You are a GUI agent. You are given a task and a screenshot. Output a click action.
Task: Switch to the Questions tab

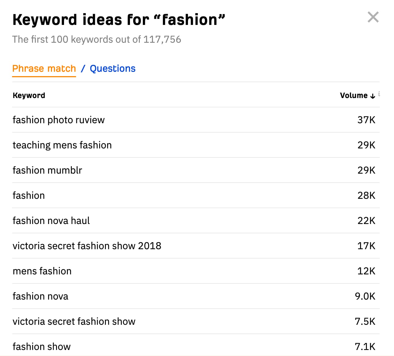[x=112, y=68]
